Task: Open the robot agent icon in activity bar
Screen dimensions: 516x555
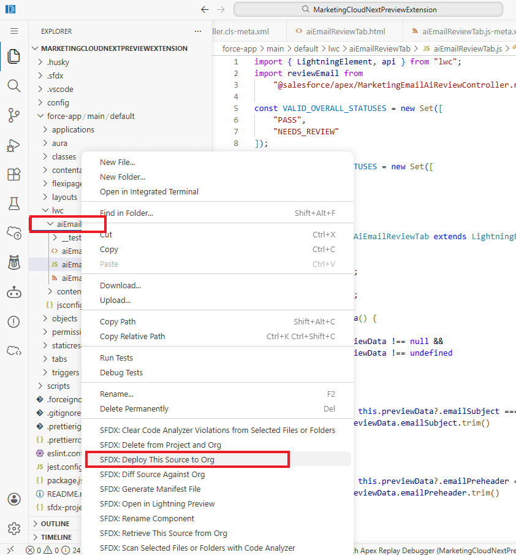Action: tap(14, 293)
